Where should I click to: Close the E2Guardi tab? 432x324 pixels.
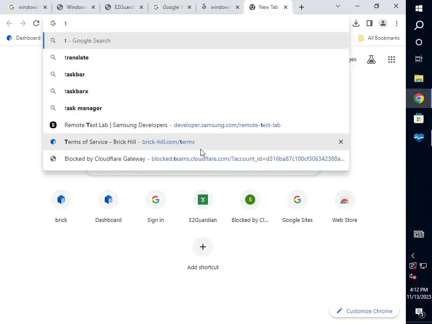point(141,8)
